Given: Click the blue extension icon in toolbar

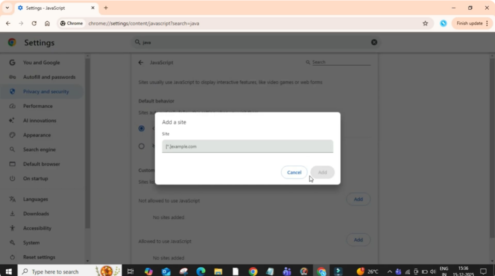Looking at the screenshot, I should point(443,23).
